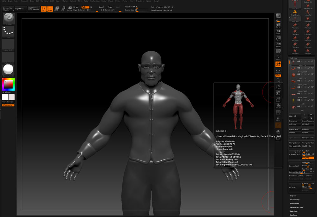Select the Scale mode icon in top shelf

pos(63,9)
